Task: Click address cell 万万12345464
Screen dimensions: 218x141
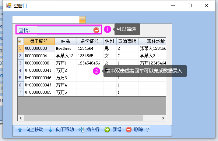Action: click(x=152, y=63)
